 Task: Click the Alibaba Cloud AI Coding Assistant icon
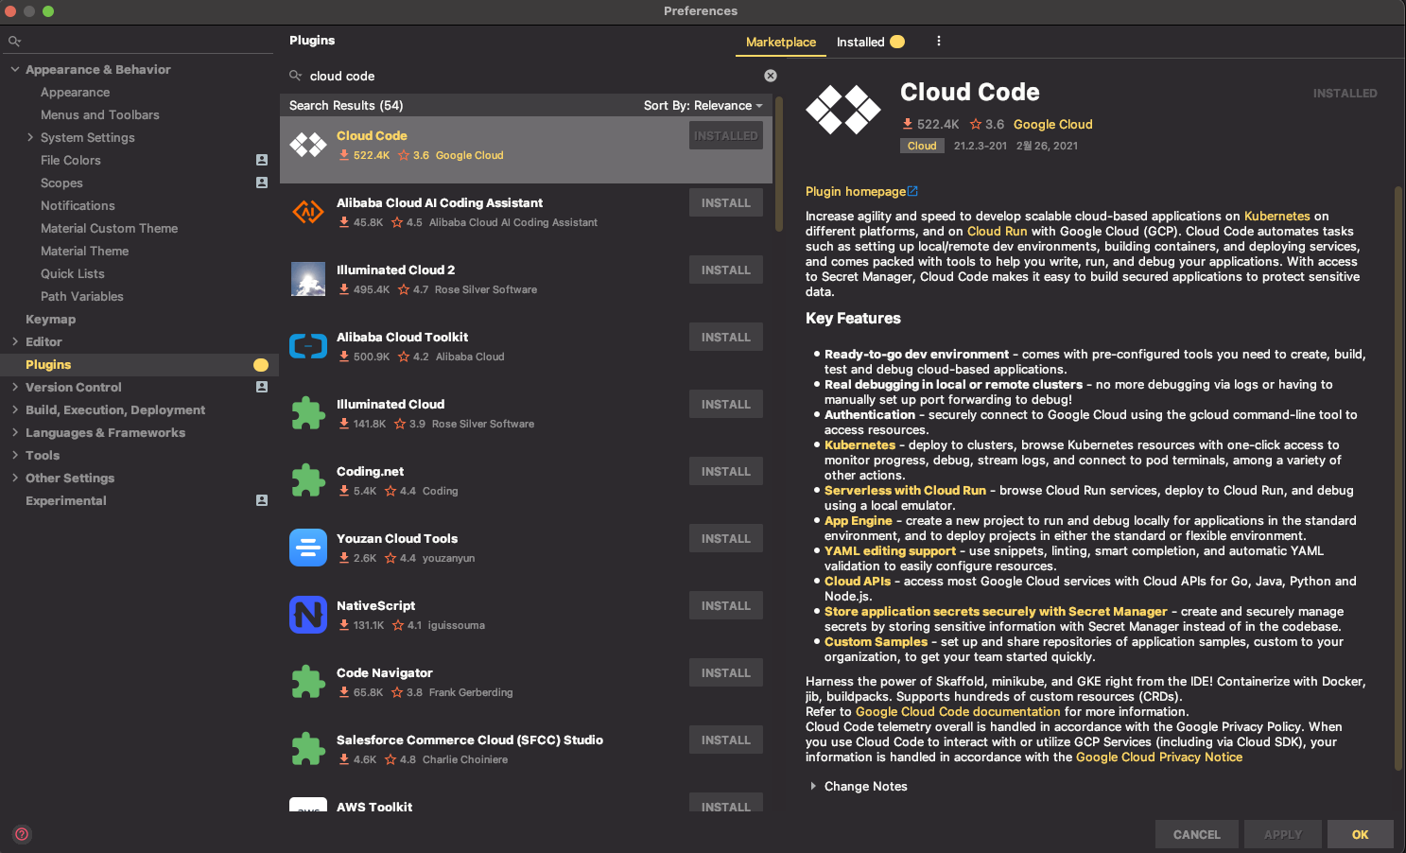click(308, 212)
